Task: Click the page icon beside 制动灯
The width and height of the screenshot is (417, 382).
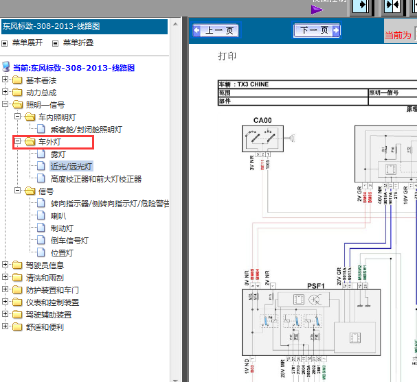Action: pyautogui.click(x=41, y=228)
